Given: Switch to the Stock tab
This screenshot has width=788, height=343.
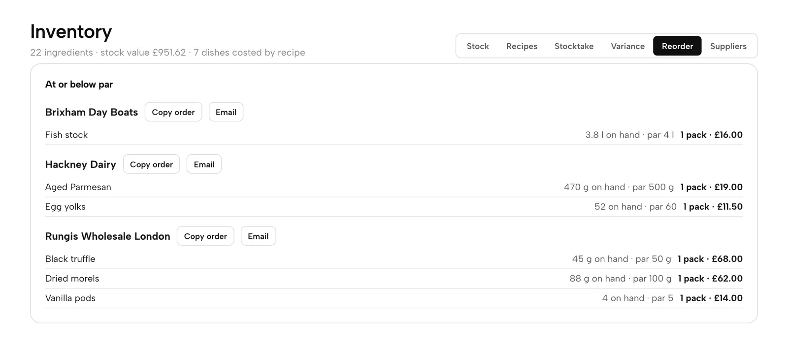Looking at the screenshot, I should pyautogui.click(x=478, y=46).
